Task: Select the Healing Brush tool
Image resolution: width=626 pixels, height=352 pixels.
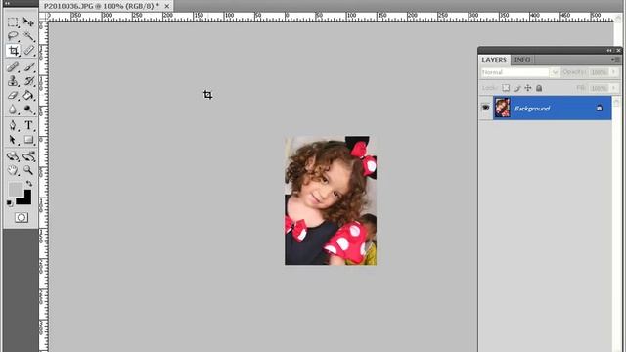Action: tap(13, 66)
